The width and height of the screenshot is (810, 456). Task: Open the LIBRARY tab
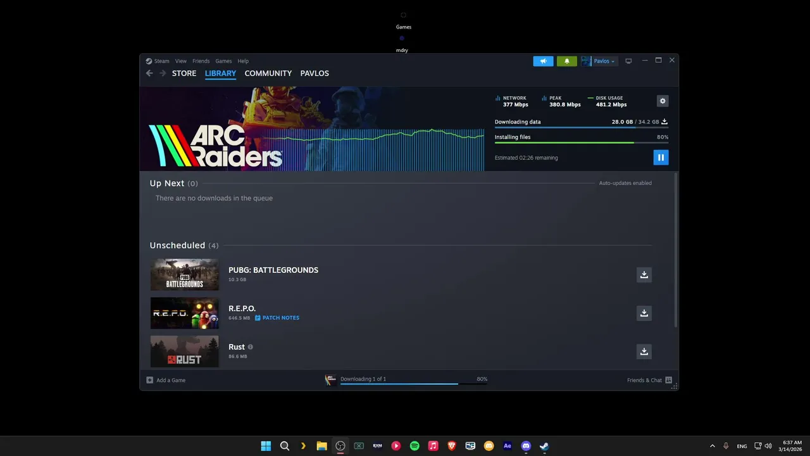point(220,73)
